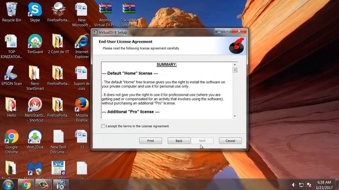Select the Malwarebytes shortcut on the desktop
This screenshot has width=339, height=190.
[x=35, y=168]
